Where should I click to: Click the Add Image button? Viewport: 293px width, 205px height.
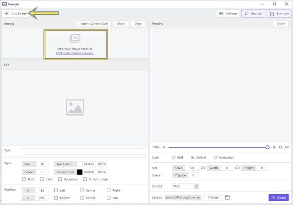pyautogui.click(x=16, y=13)
